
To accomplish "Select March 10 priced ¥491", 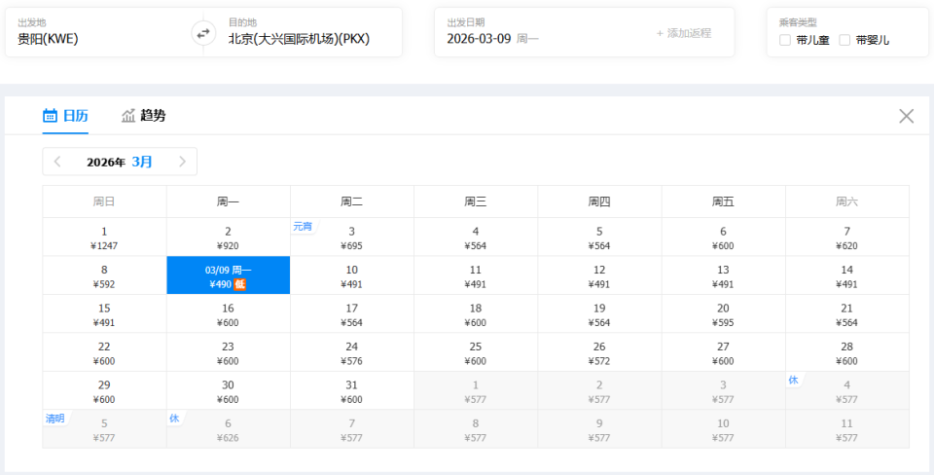I will coord(352,275).
